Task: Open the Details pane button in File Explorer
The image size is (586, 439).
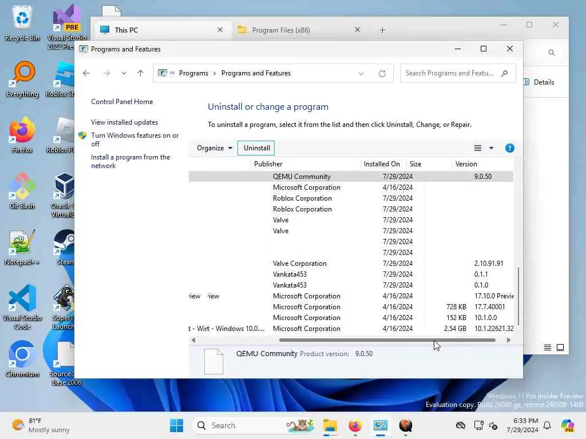Action: coord(539,82)
